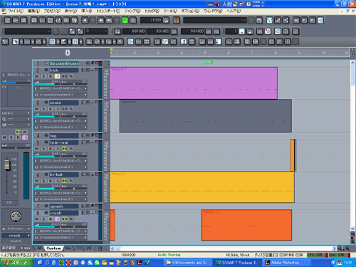Click the Play button in the transport toolbar

pyautogui.click(x=101, y=21)
